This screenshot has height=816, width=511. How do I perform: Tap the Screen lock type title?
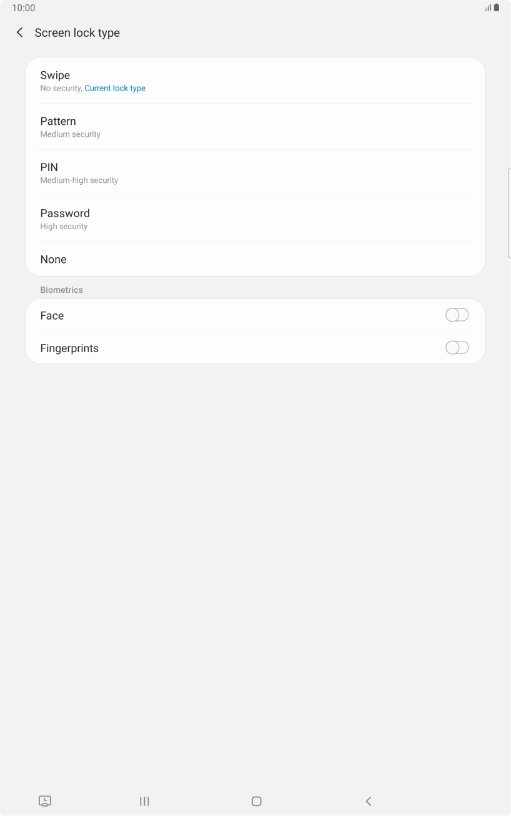tap(77, 33)
